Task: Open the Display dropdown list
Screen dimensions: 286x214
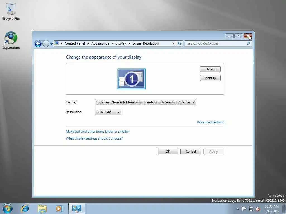Action: coord(145,102)
